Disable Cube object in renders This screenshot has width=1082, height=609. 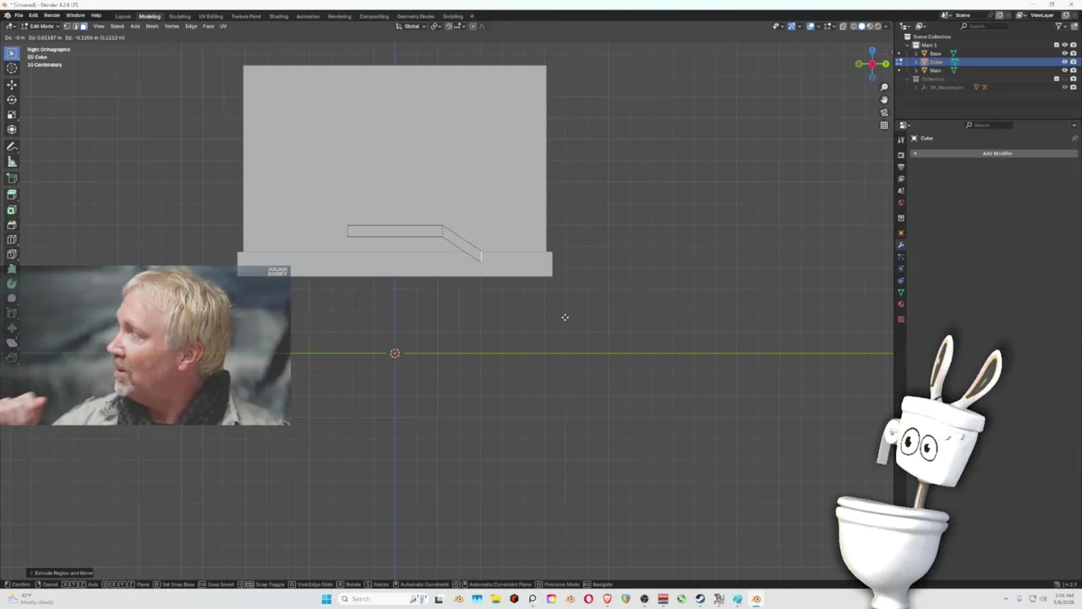click(1073, 62)
